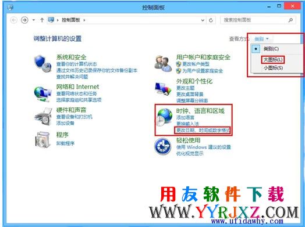Click 查看网络状态和任务 link
Viewport: 305px width, 227px height.
pyautogui.click(x=76, y=93)
